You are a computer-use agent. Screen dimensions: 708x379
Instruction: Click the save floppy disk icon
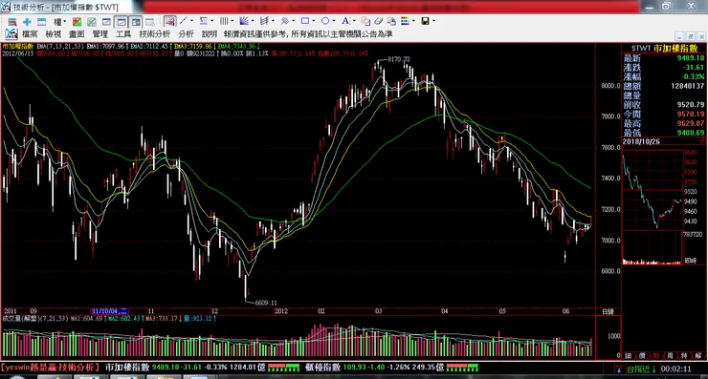(x=425, y=21)
